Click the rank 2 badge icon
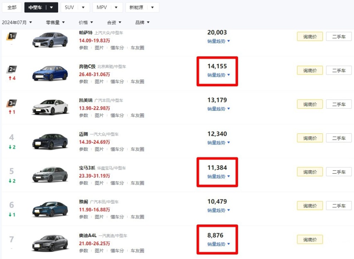The height and width of the screenshot is (259, 354). tap(12, 70)
